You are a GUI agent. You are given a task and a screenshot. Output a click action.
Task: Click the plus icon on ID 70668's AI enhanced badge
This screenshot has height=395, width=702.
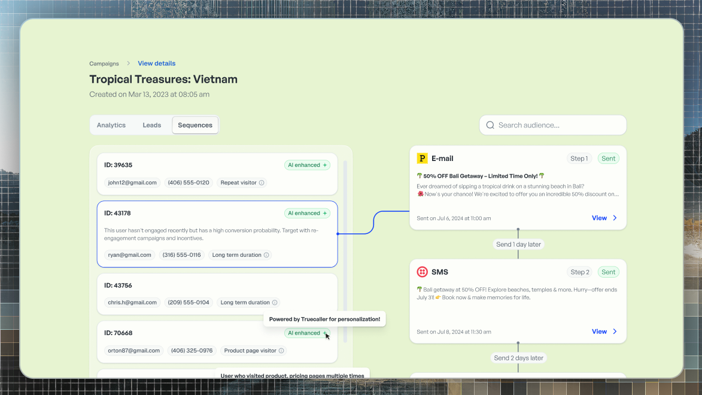(x=324, y=333)
